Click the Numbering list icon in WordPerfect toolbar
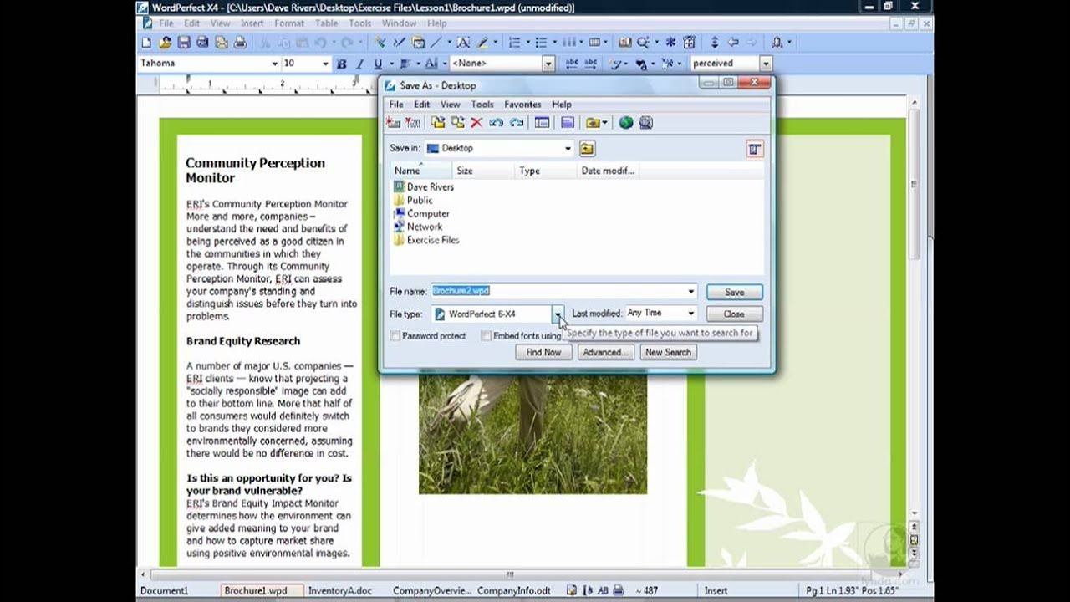 514,43
